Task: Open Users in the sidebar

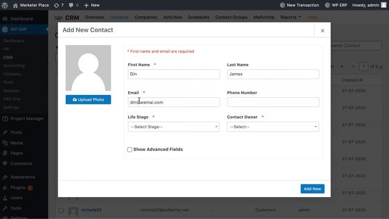Action: pyautogui.click(x=16, y=198)
